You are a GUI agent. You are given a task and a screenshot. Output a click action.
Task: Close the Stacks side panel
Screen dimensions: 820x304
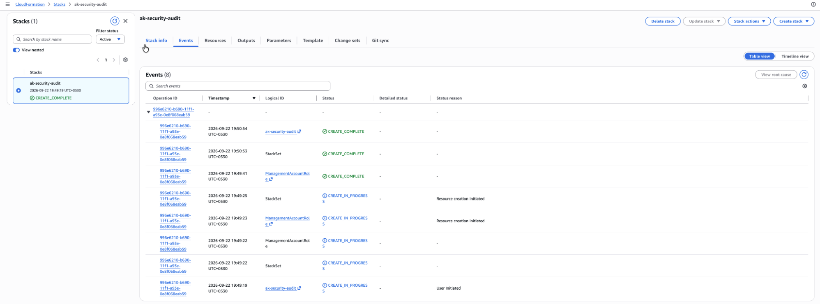tap(126, 21)
